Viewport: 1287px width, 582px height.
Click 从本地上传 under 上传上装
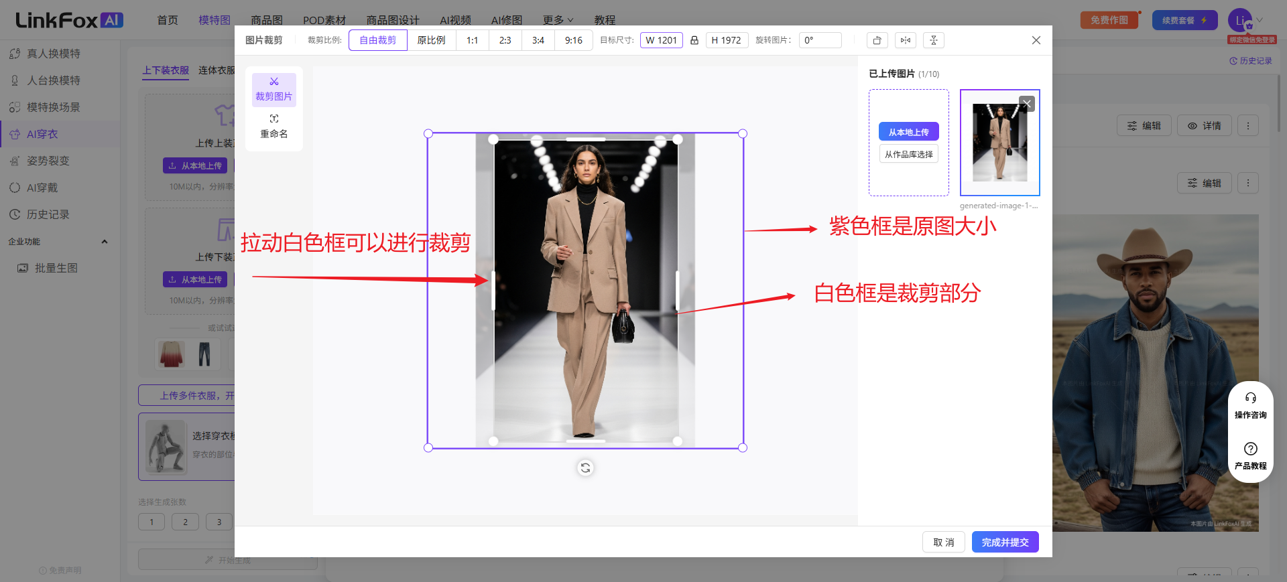tap(195, 165)
